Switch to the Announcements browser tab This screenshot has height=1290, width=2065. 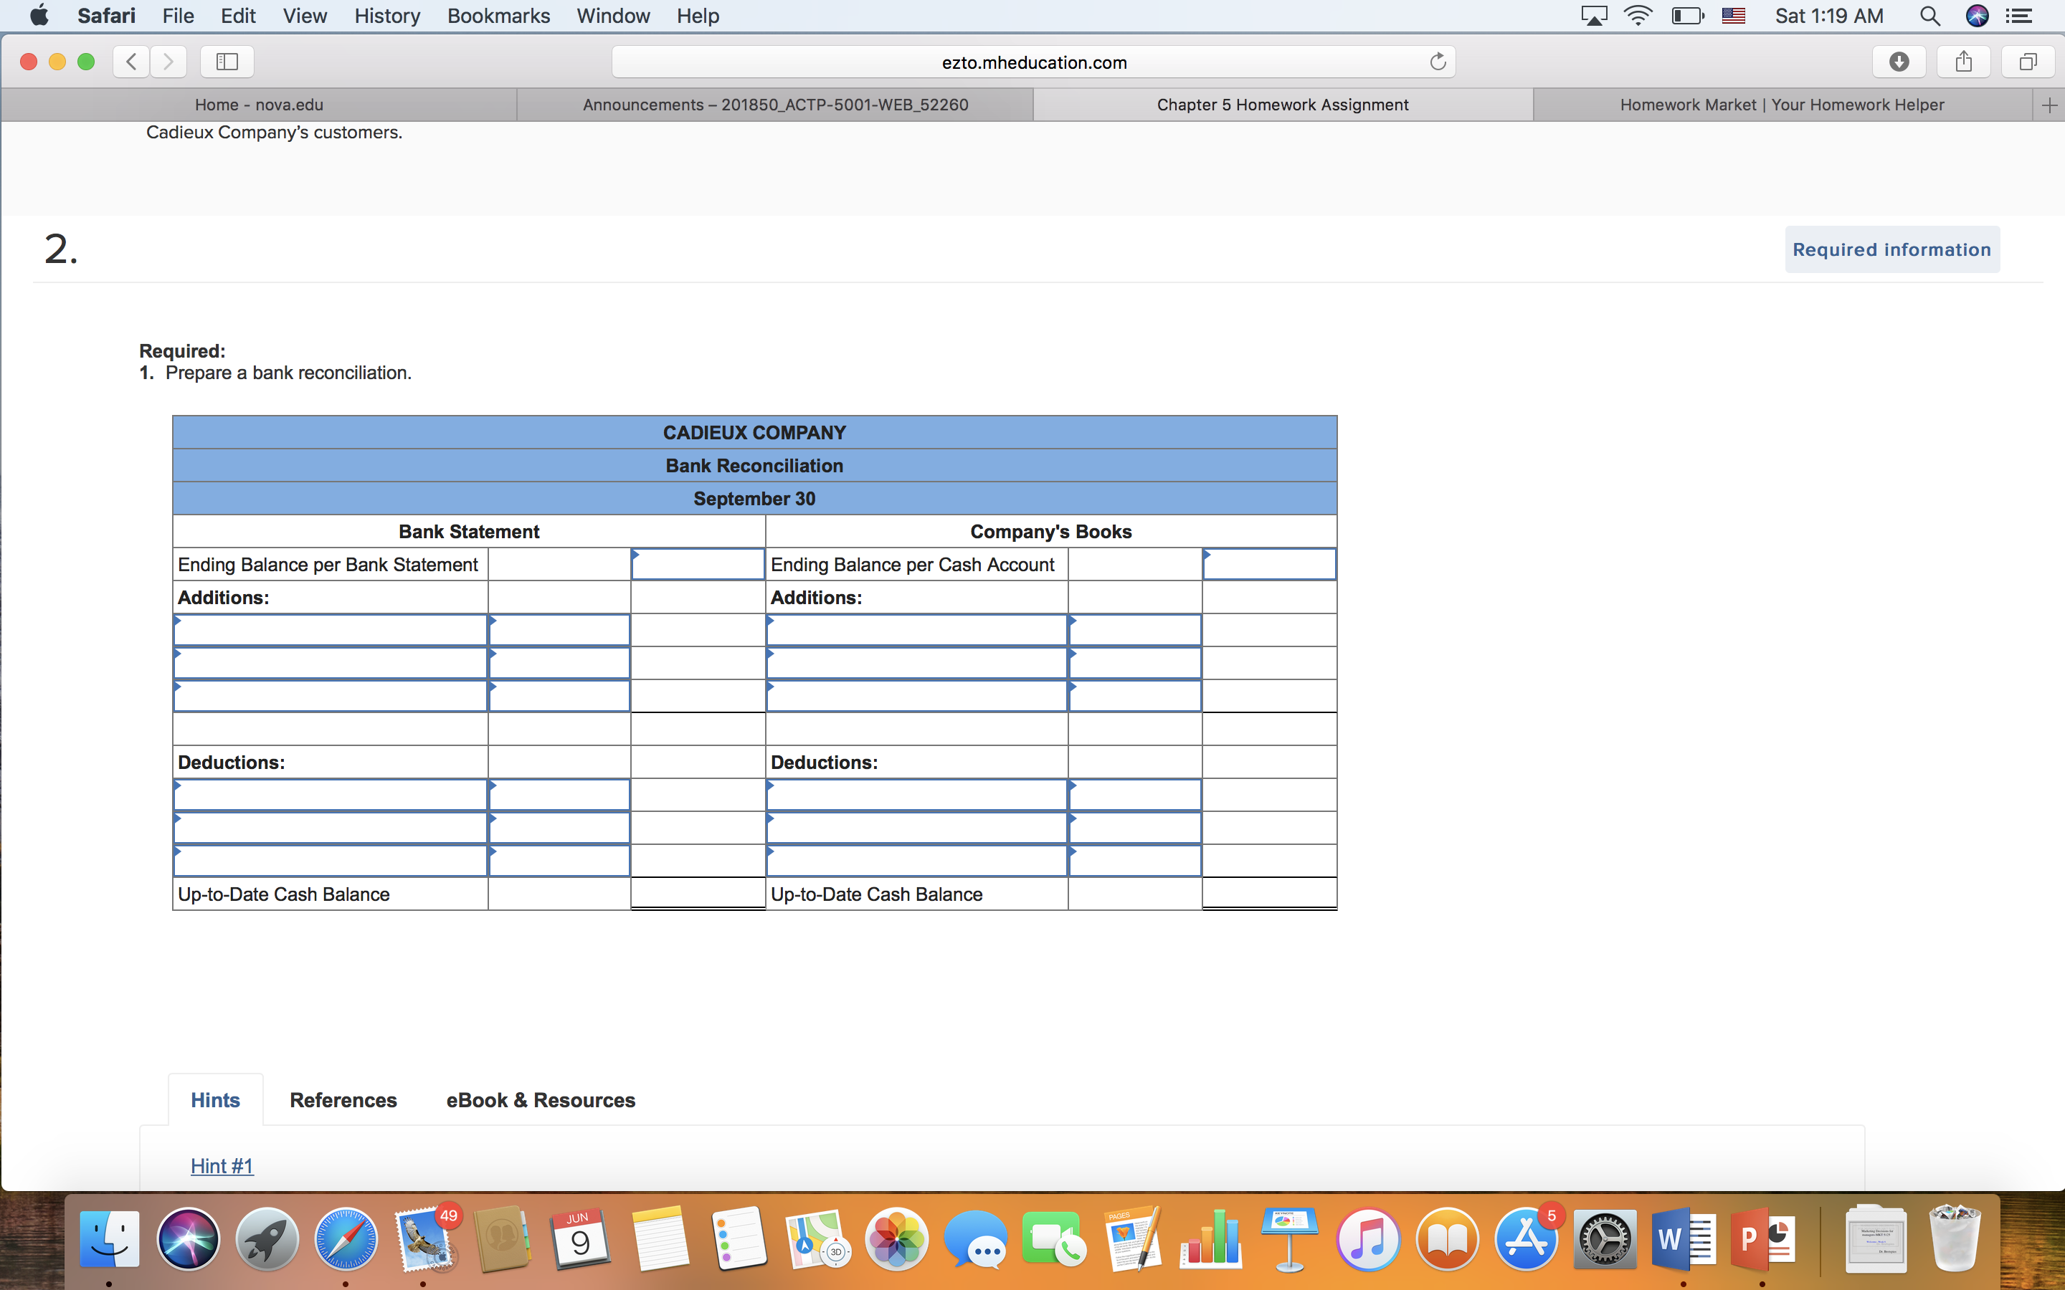point(775,105)
